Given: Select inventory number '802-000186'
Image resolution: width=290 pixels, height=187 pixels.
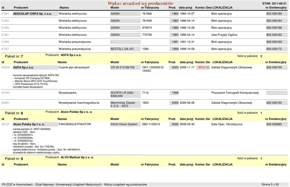Looking at the screenshot, I should 274,28.
